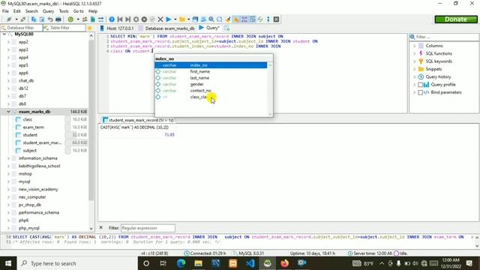Select the subject table in the tree

click(x=30, y=151)
